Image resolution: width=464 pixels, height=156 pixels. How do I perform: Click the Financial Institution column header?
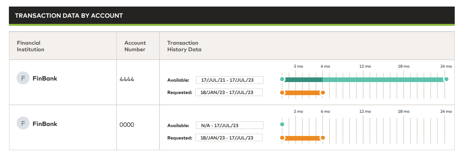(31, 46)
